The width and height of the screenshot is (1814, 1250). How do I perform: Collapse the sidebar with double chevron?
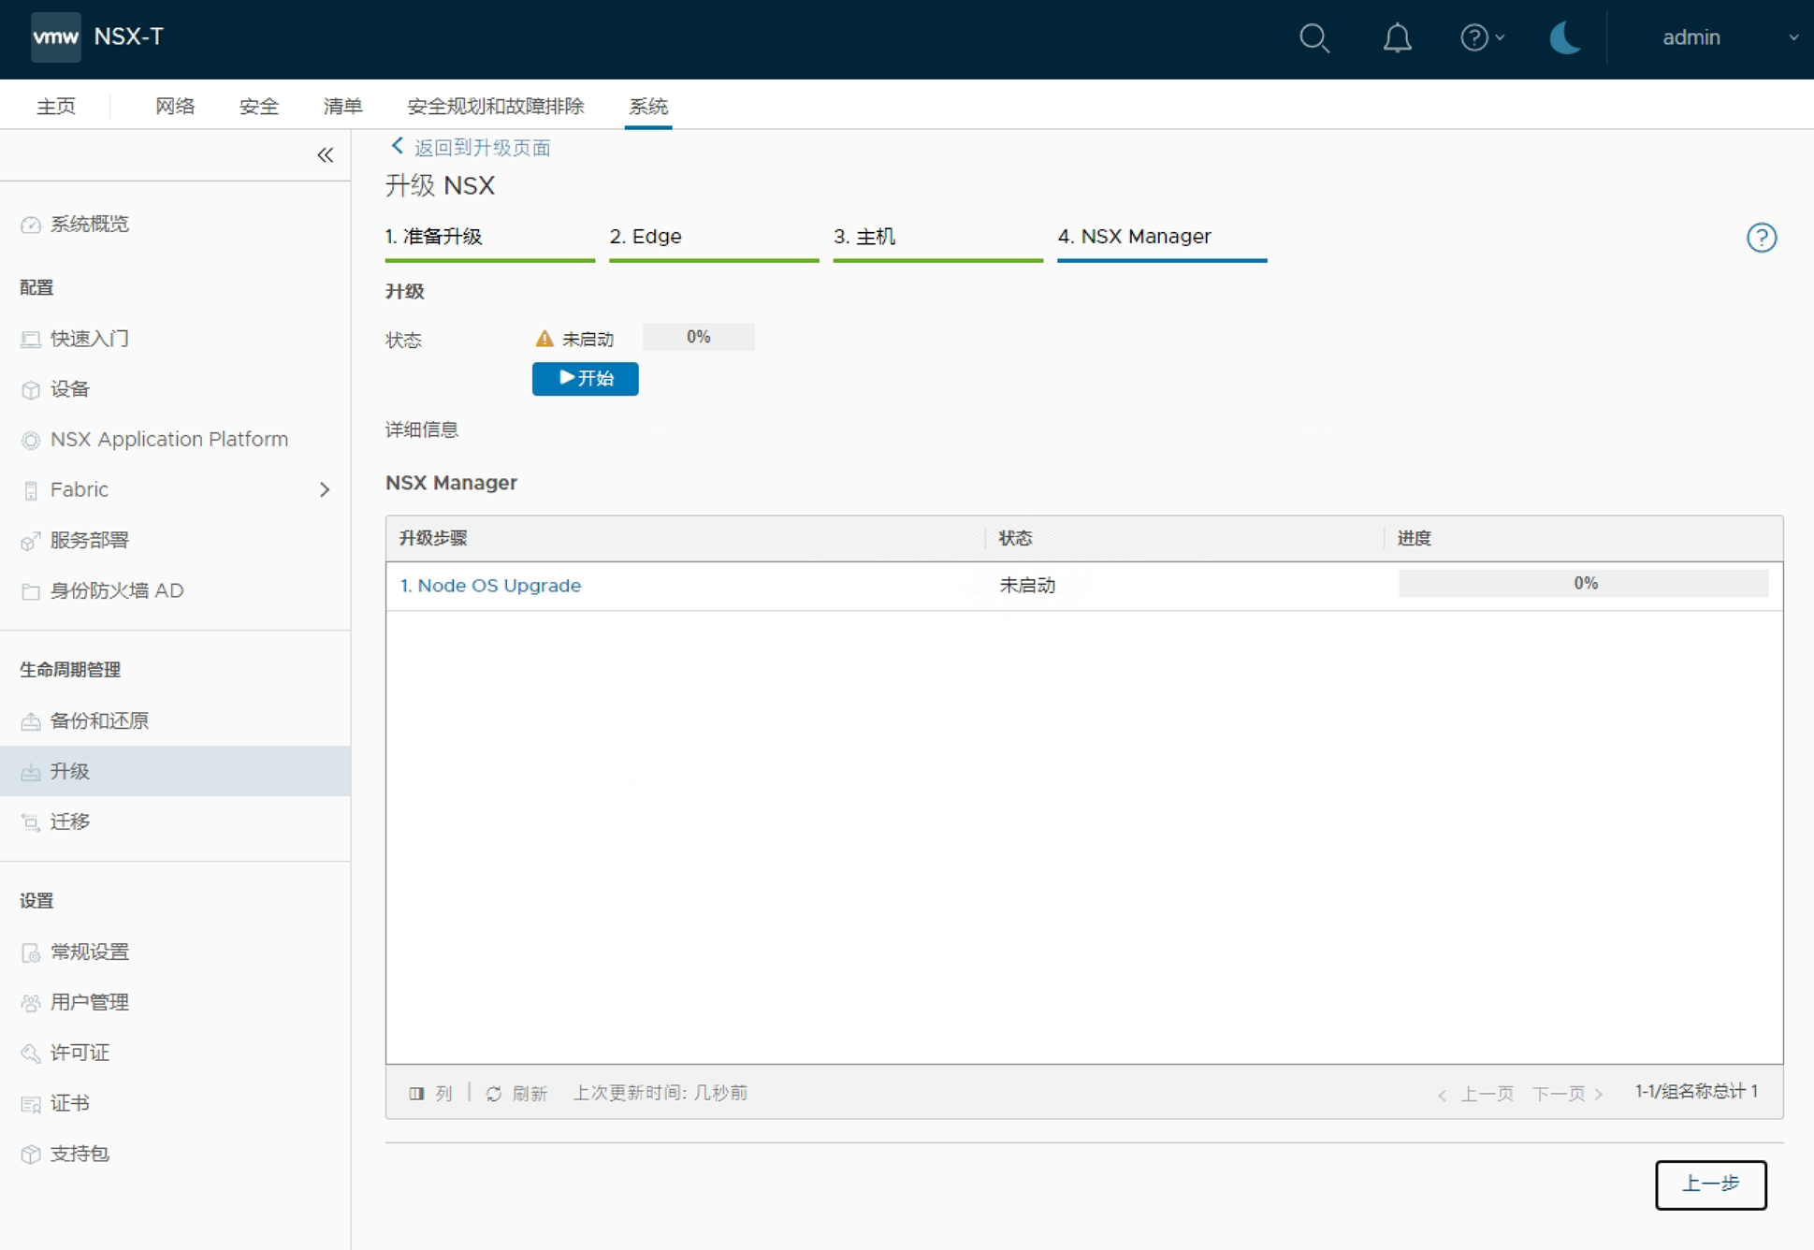[325, 155]
